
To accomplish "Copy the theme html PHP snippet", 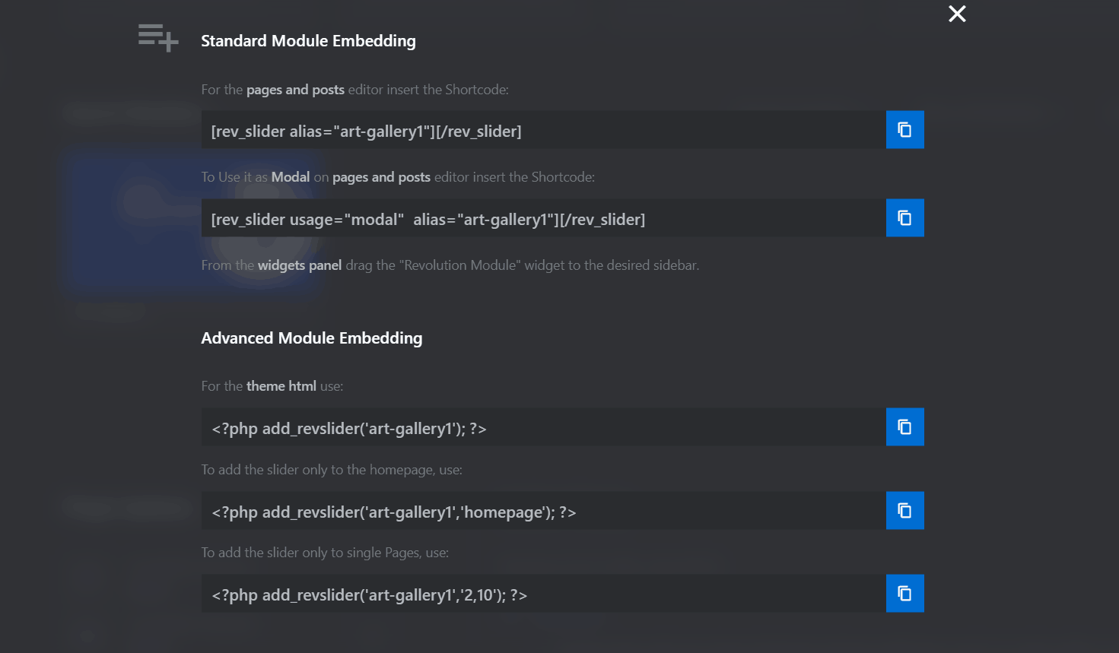I will click(904, 426).
